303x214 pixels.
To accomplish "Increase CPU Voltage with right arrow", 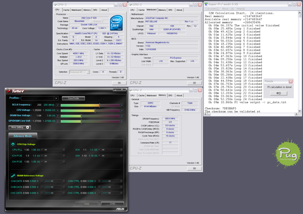I will point(122,110).
